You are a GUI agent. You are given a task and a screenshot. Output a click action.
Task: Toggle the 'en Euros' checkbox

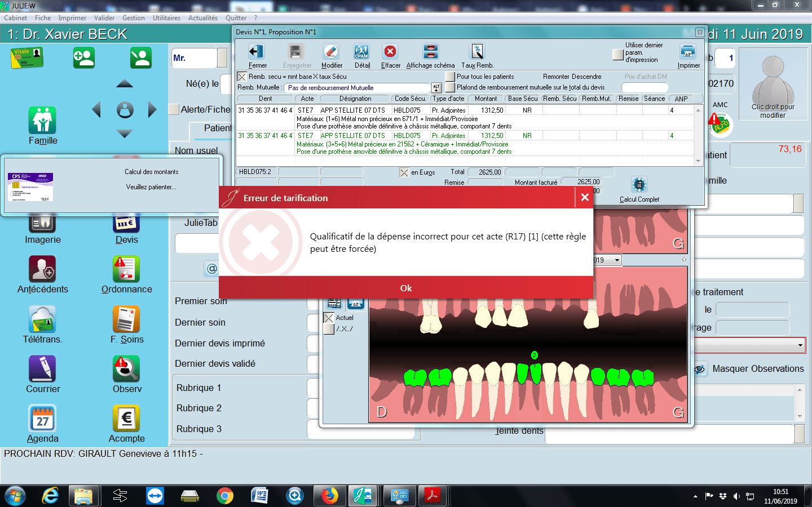(x=404, y=172)
